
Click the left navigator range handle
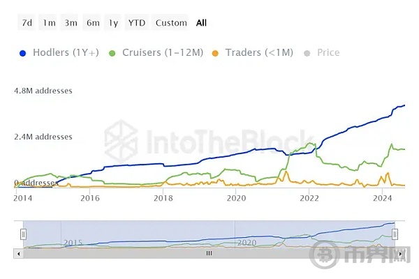click(x=23, y=234)
